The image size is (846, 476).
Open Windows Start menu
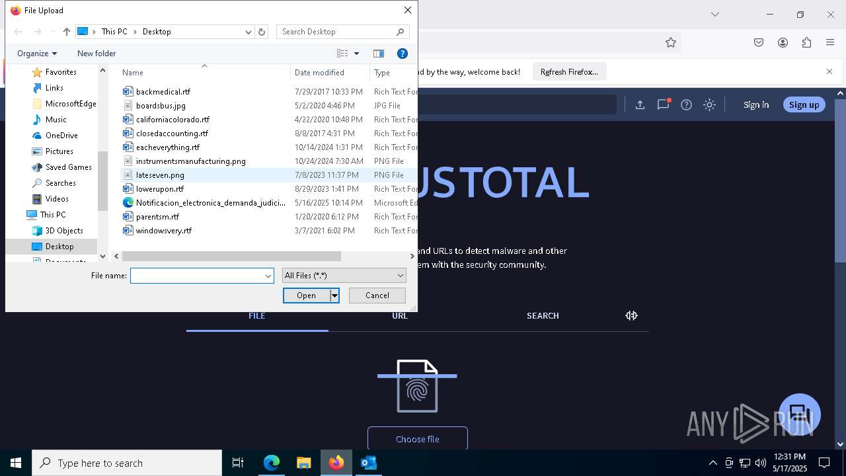point(16,463)
